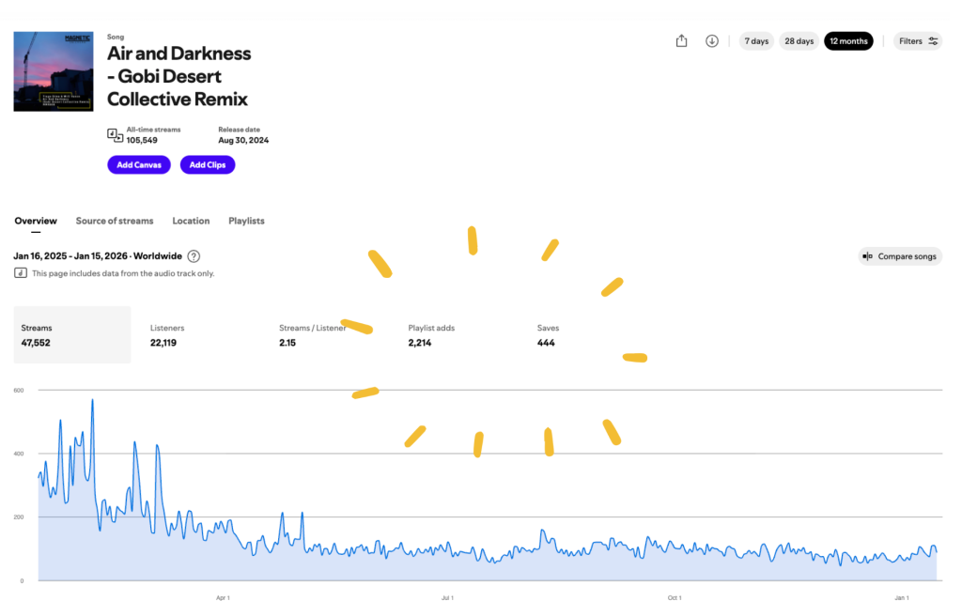962x601 pixels.
Task: Open the Filters menu
Action: 918,41
